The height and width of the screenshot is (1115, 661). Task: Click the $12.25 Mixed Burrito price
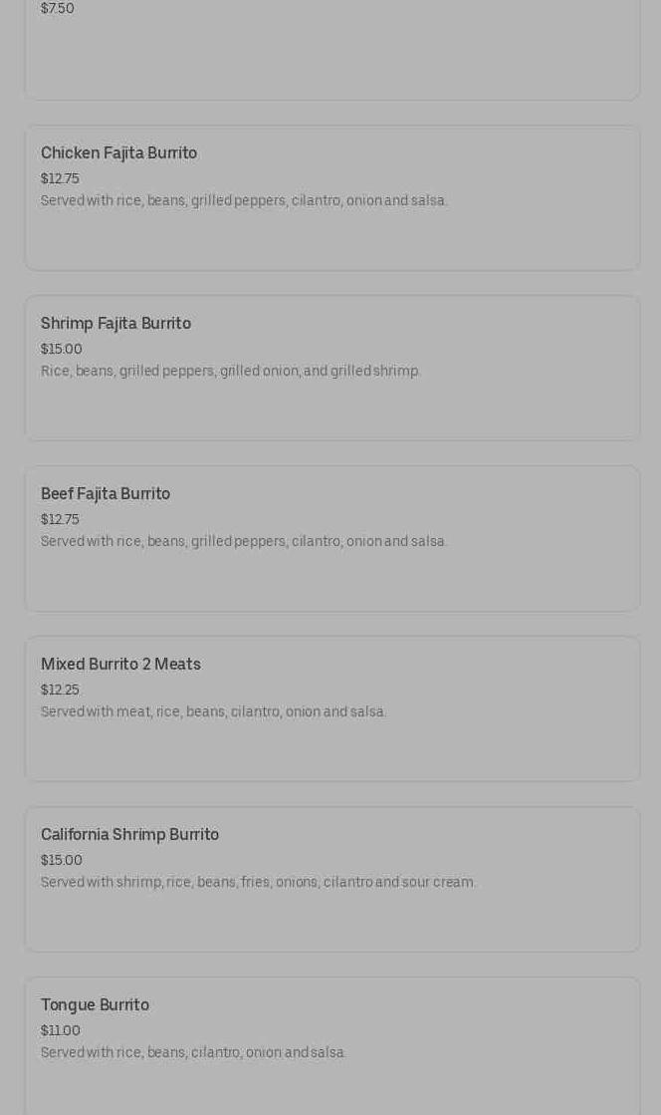60,691
